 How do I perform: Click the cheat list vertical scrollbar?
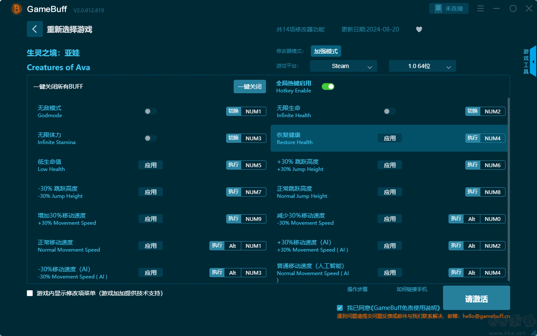click(x=509, y=189)
